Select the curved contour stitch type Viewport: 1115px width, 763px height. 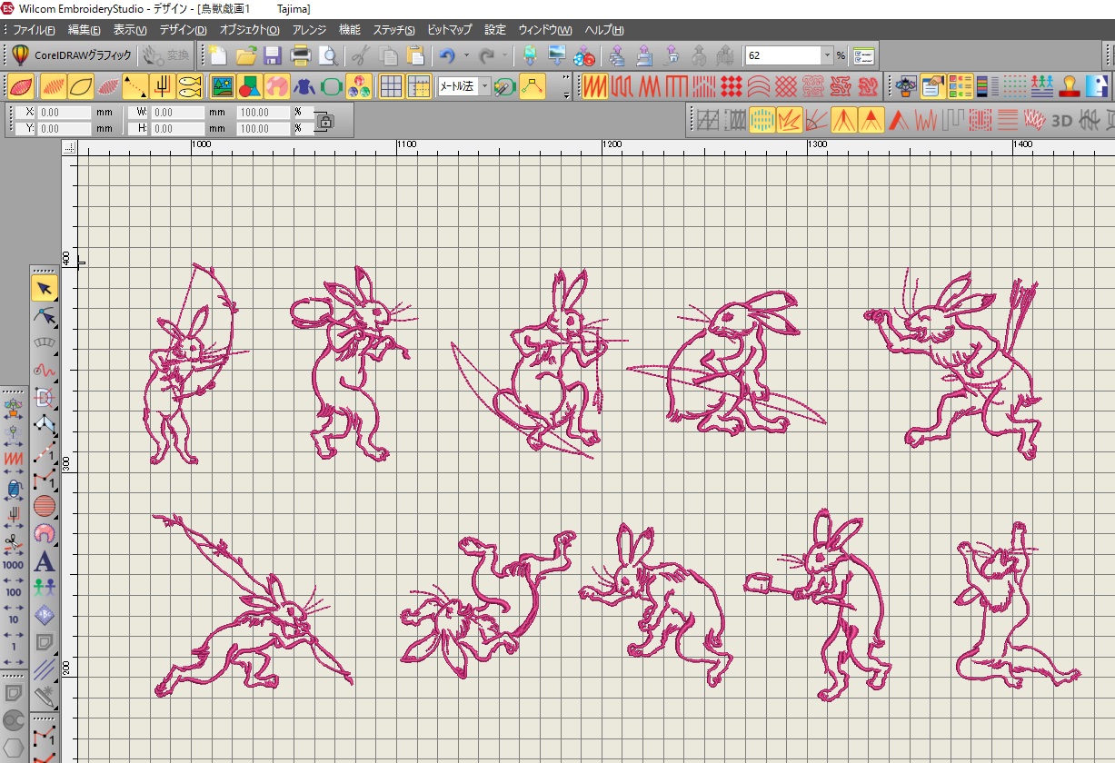tap(759, 86)
